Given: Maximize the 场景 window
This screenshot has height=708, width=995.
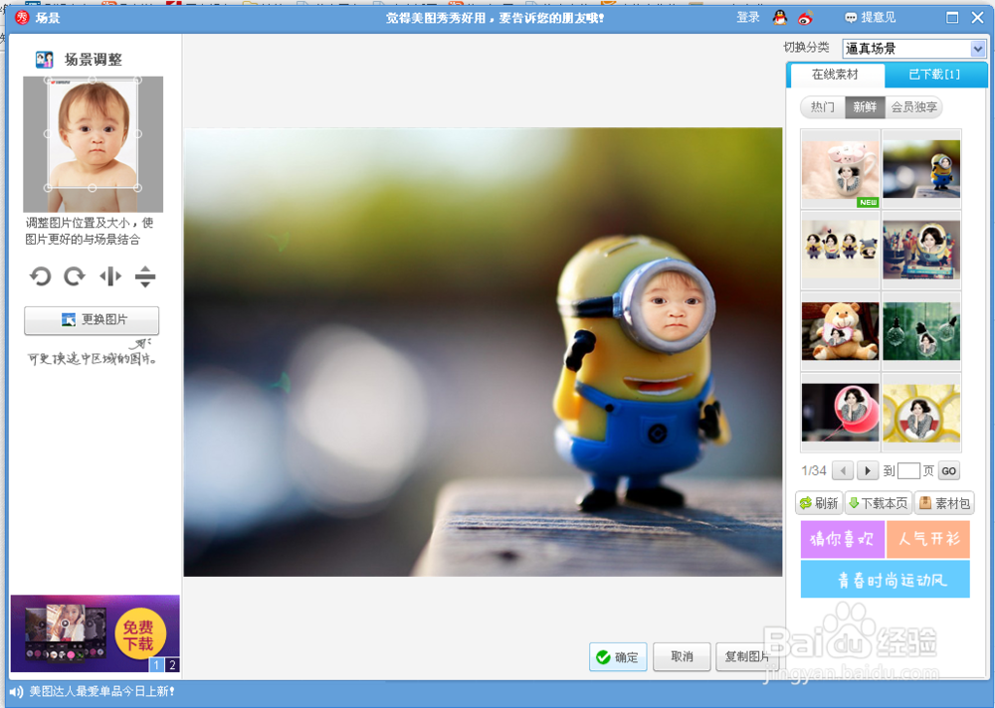Looking at the screenshot, I should click(952, 18).
